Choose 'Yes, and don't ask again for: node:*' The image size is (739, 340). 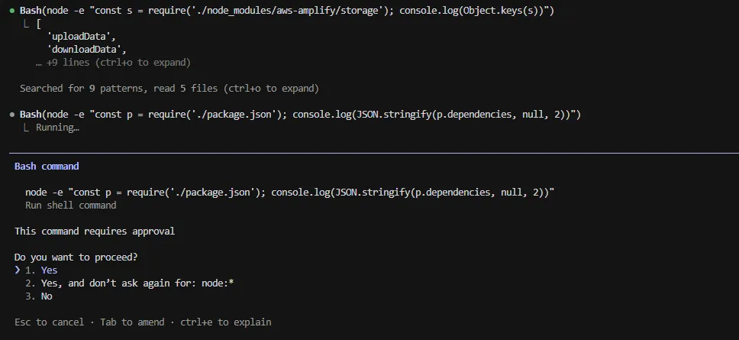(130, 283)
